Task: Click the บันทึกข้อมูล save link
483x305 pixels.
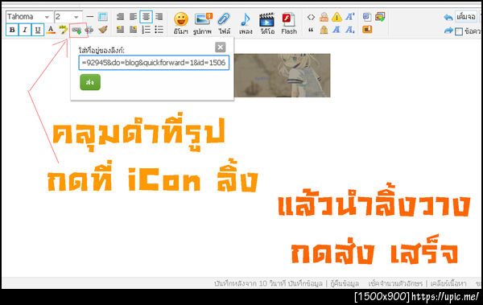Action: [305, 282]
